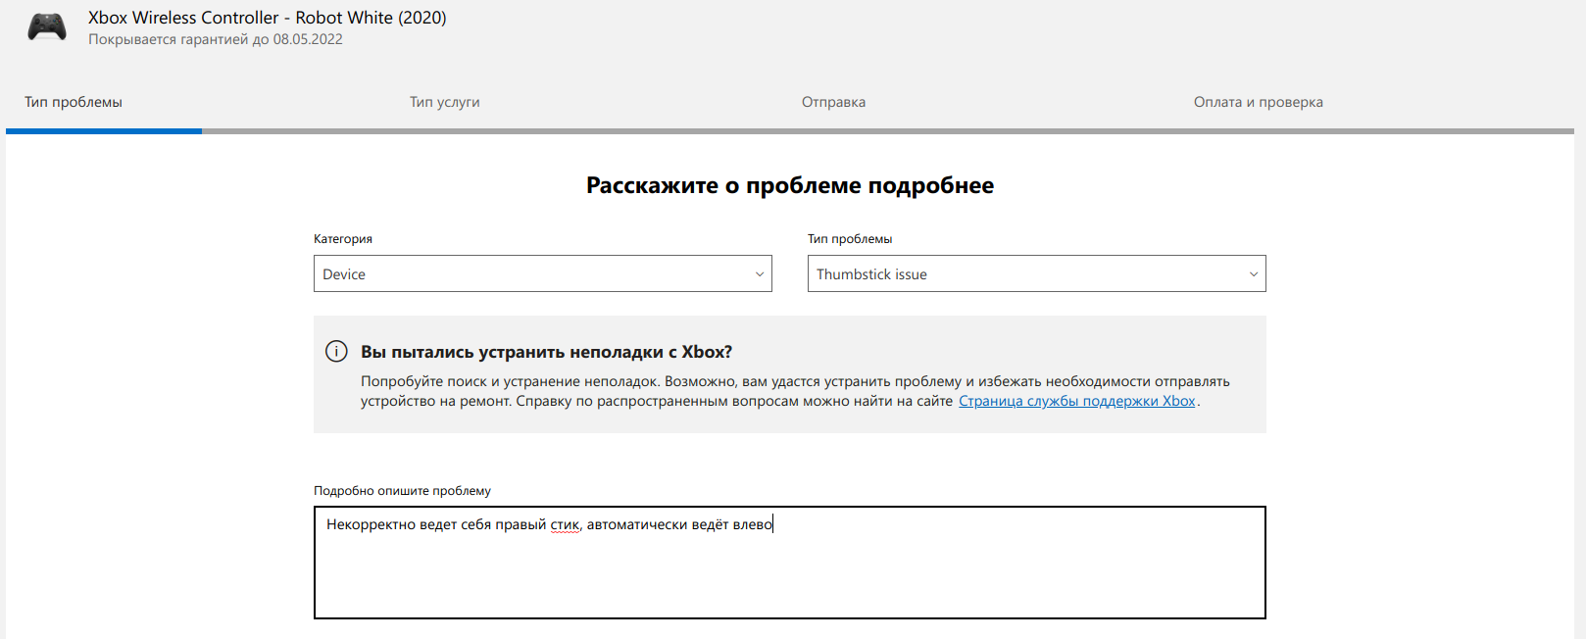Click the Xbox Wireless Controller product title
Screen dimensions: 1586x639
point(267,18)
